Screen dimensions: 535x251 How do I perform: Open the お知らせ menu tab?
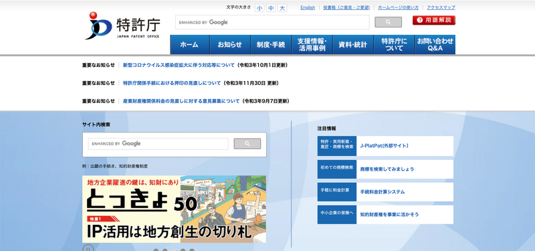[230, 45]
